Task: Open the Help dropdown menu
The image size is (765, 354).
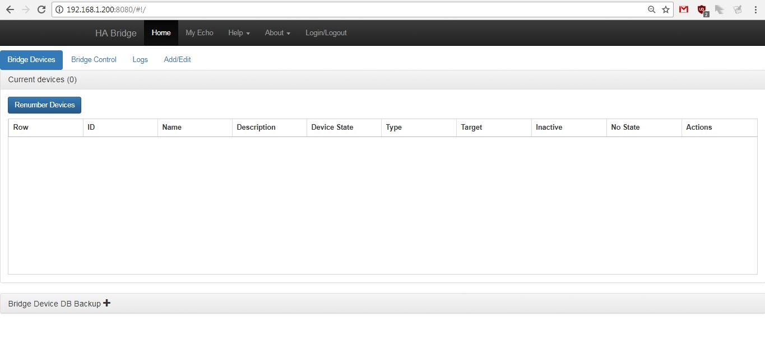Action: (x=239, y=33)
